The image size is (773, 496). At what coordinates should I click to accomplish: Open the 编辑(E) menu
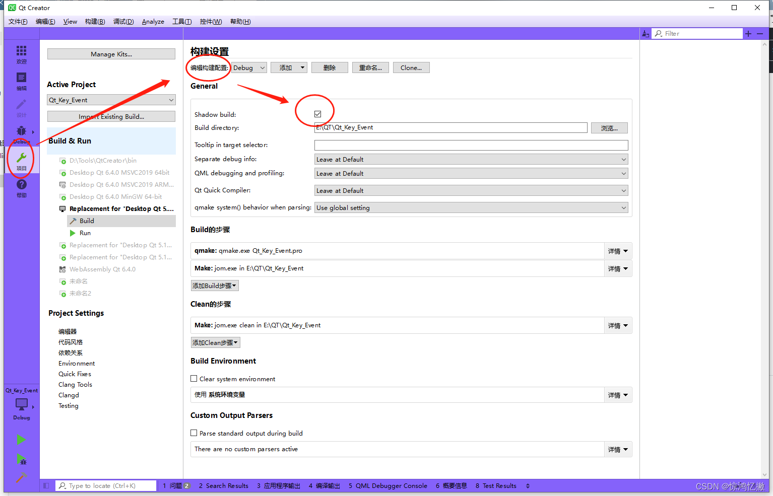[45, 22]
